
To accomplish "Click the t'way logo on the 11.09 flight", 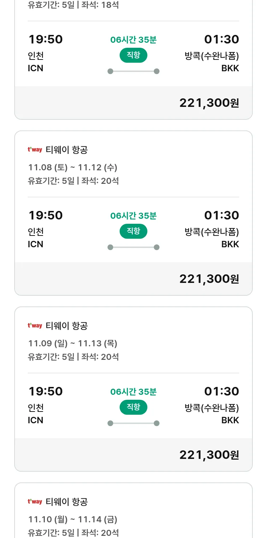I will [35, 326].
